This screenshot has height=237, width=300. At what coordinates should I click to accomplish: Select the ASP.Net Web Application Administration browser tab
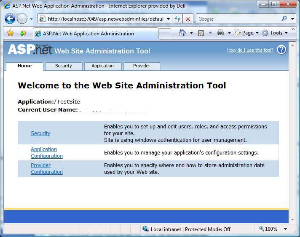96,34
